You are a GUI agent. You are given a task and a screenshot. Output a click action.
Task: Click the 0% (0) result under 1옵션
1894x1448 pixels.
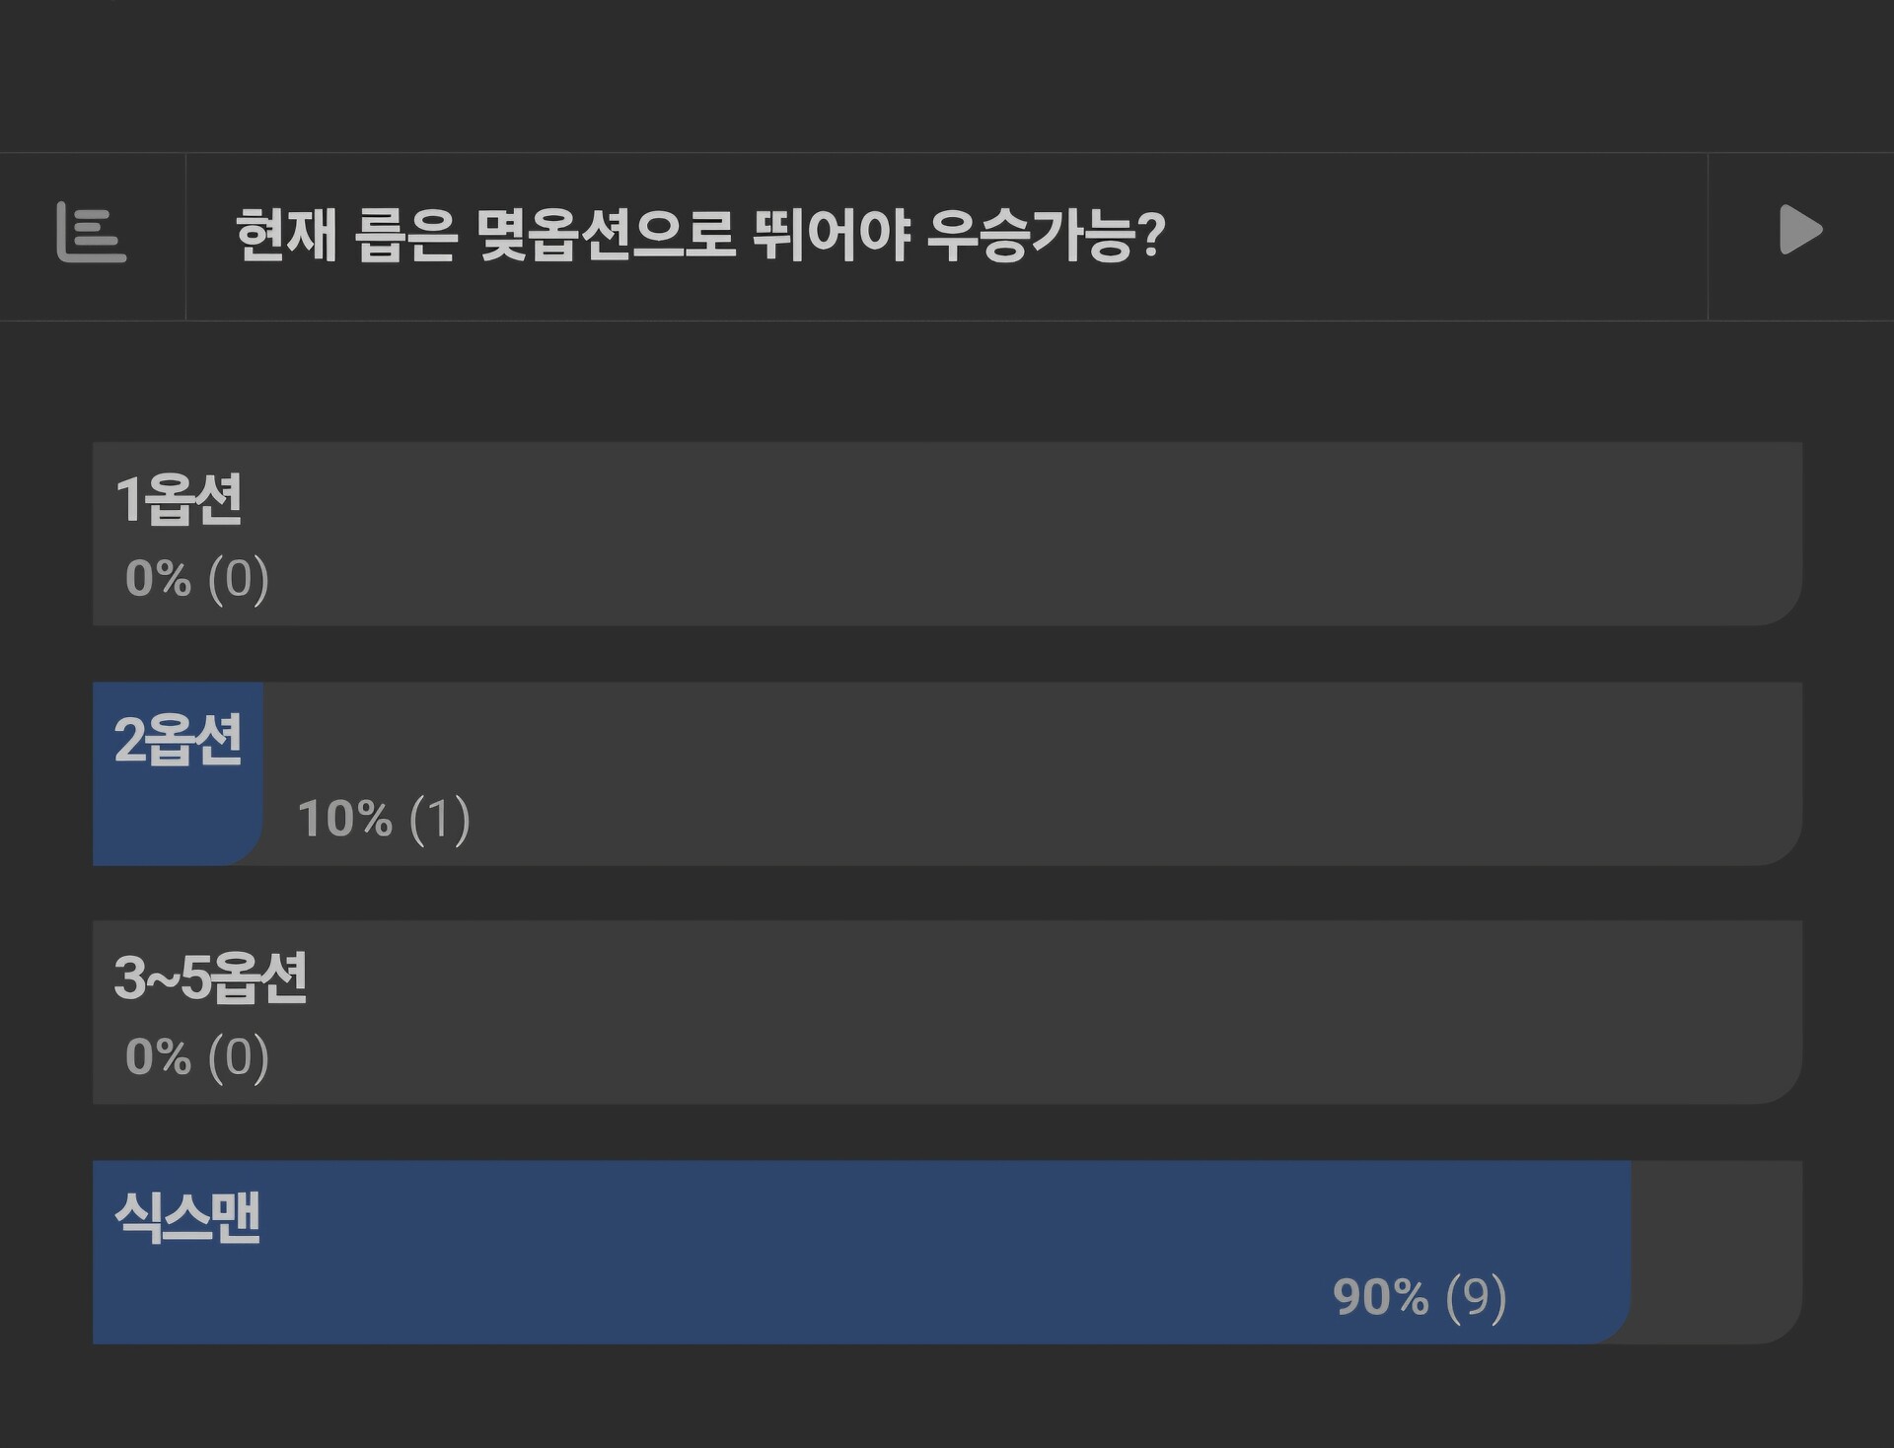(196, 578)
